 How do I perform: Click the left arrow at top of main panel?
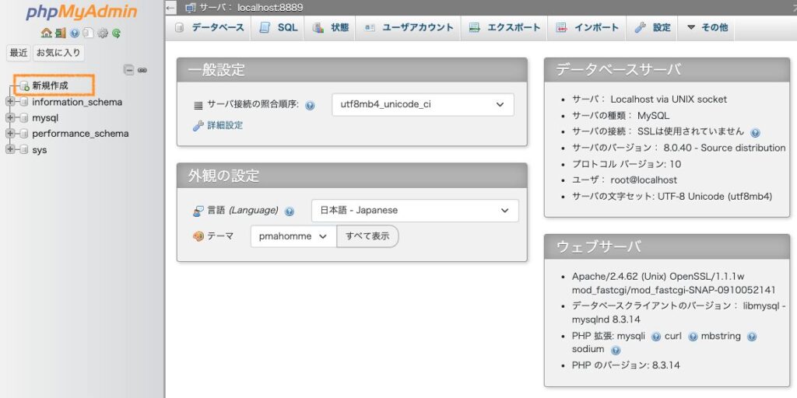coord(170,7)
